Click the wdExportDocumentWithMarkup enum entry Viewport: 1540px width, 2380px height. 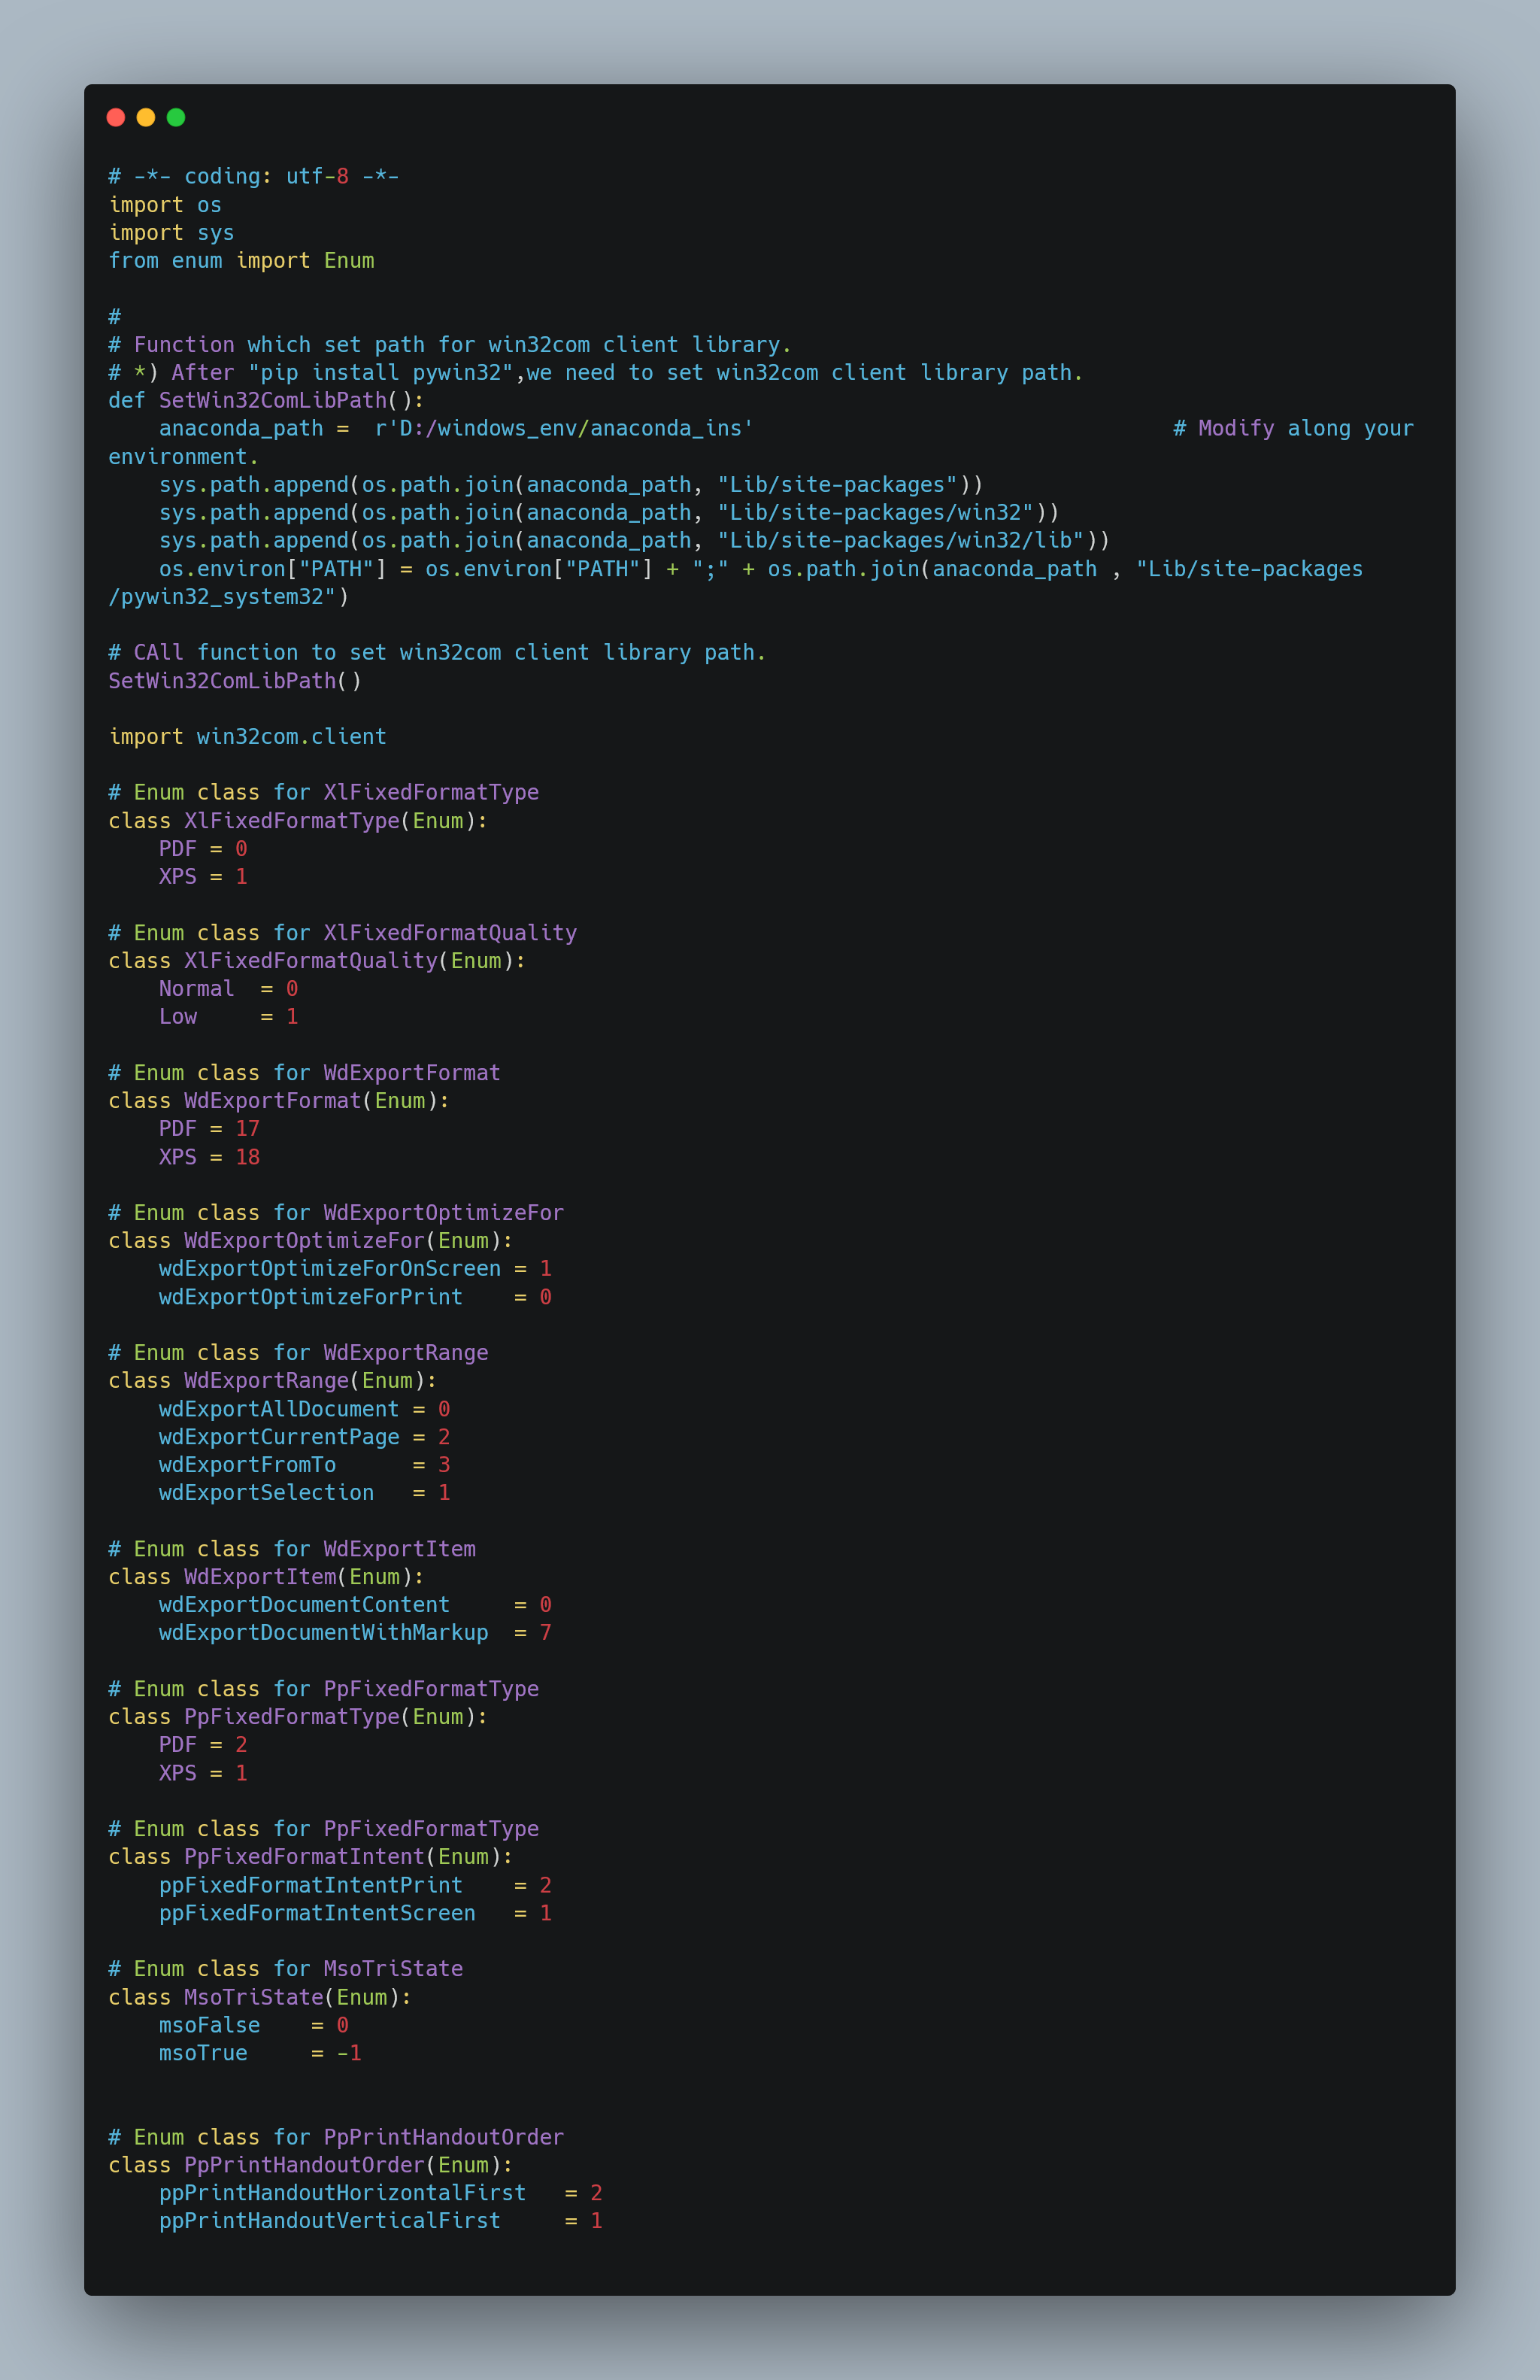(323, 1632)
